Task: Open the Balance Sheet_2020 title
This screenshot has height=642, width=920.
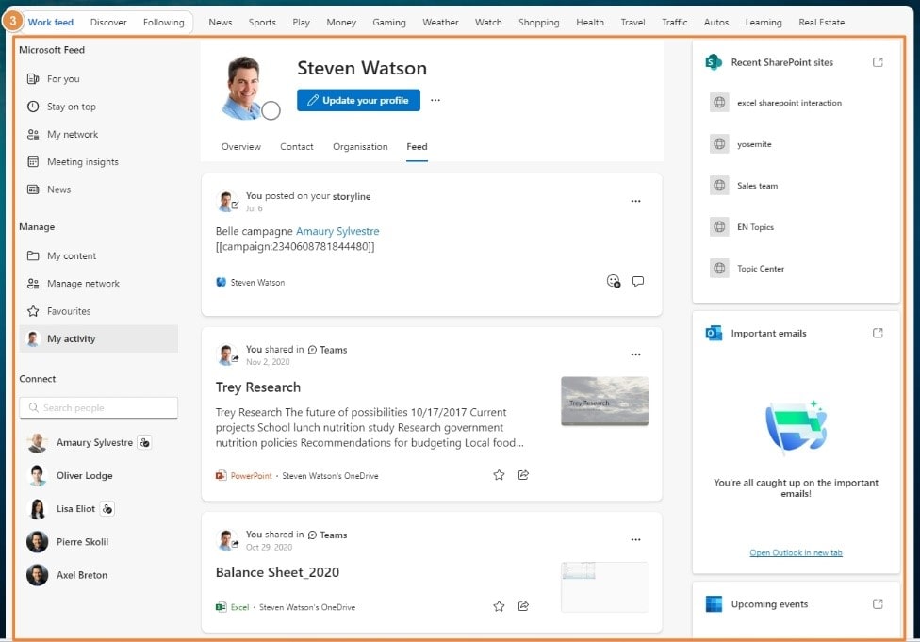Action: tap(277, 572)
